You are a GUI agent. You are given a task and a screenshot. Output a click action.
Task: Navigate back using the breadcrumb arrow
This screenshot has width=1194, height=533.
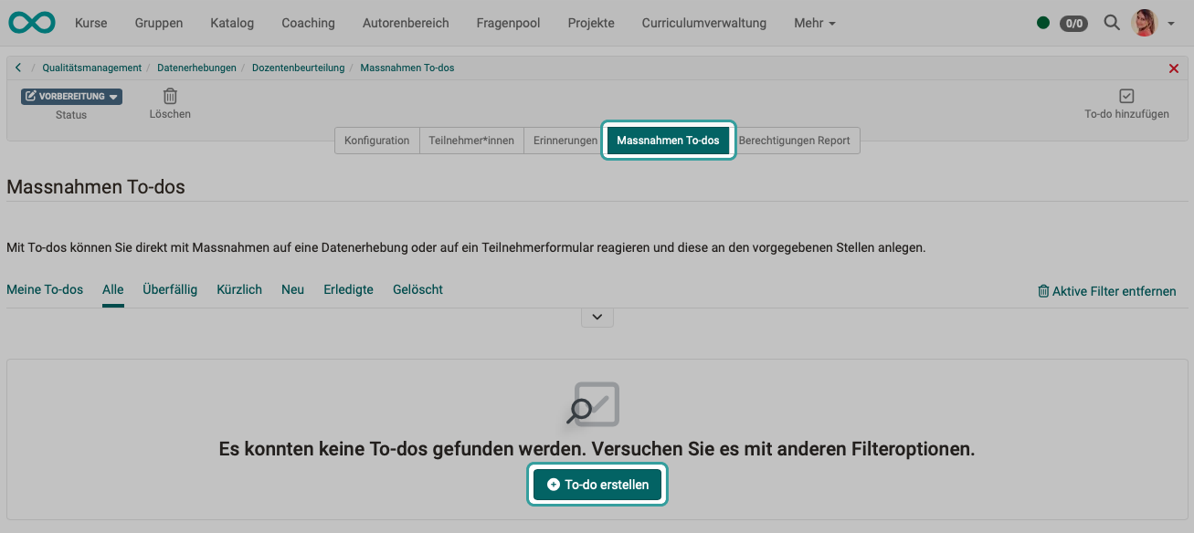(x=17, y=67)
